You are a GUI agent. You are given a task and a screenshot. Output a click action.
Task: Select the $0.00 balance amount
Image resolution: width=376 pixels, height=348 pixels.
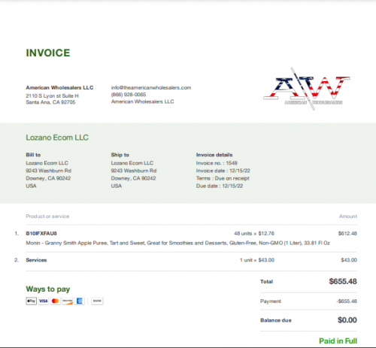pos(347,320)
